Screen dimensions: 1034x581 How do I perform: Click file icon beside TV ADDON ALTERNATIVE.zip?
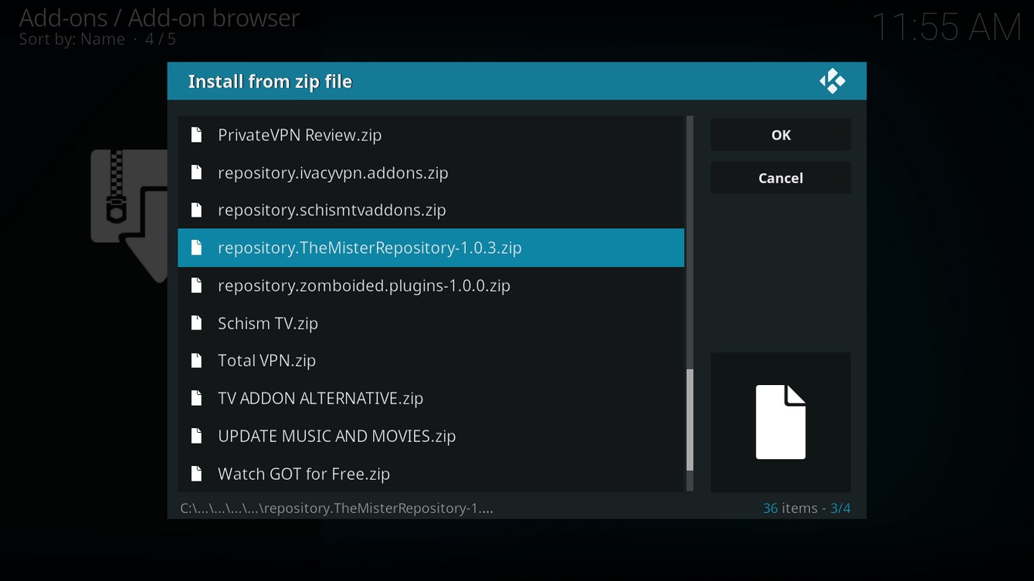(x=196, y=398)
